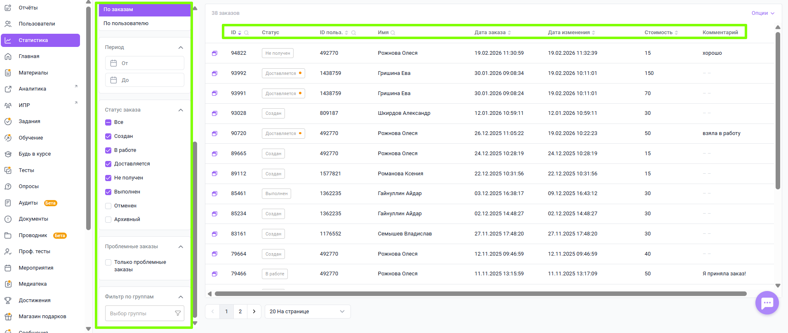Image resolution: width=788 pixels, height=333 pixels.
Task: Click the Пользователи sidebar icon
Action: coord(8,24)
